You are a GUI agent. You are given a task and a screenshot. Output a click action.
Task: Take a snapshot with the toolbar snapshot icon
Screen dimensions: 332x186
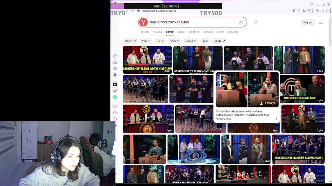coord(299,11)
